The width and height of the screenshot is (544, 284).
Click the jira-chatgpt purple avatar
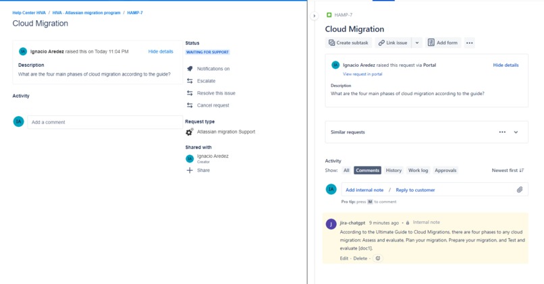click(331, 224)
